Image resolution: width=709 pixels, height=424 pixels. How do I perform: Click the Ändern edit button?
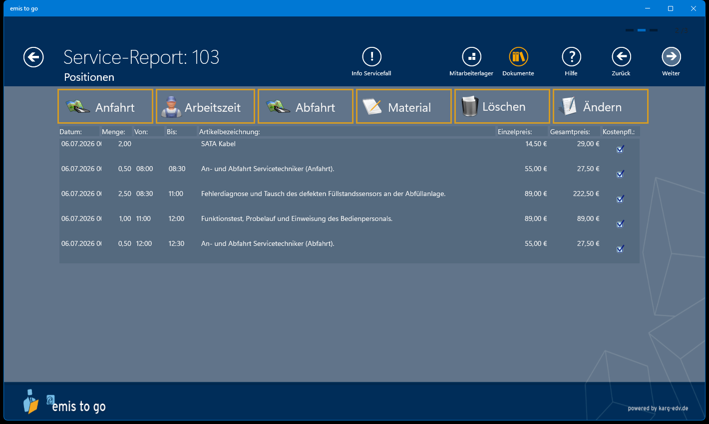[x=601, y=106]
